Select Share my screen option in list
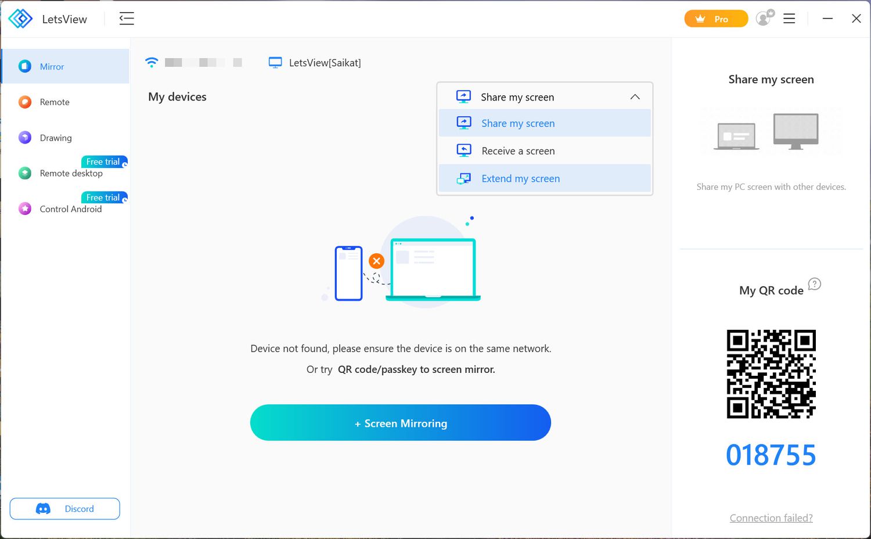The image size is (871, 539). pos(517,123)
